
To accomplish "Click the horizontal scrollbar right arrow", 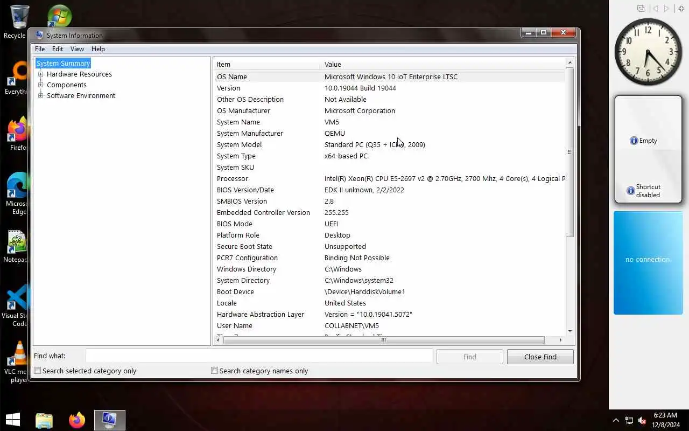I will coord(560,340).
